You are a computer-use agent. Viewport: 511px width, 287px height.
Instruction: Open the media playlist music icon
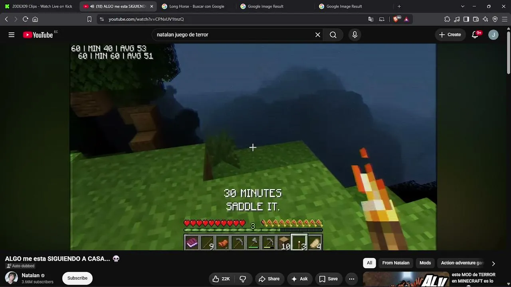point(457,19)
